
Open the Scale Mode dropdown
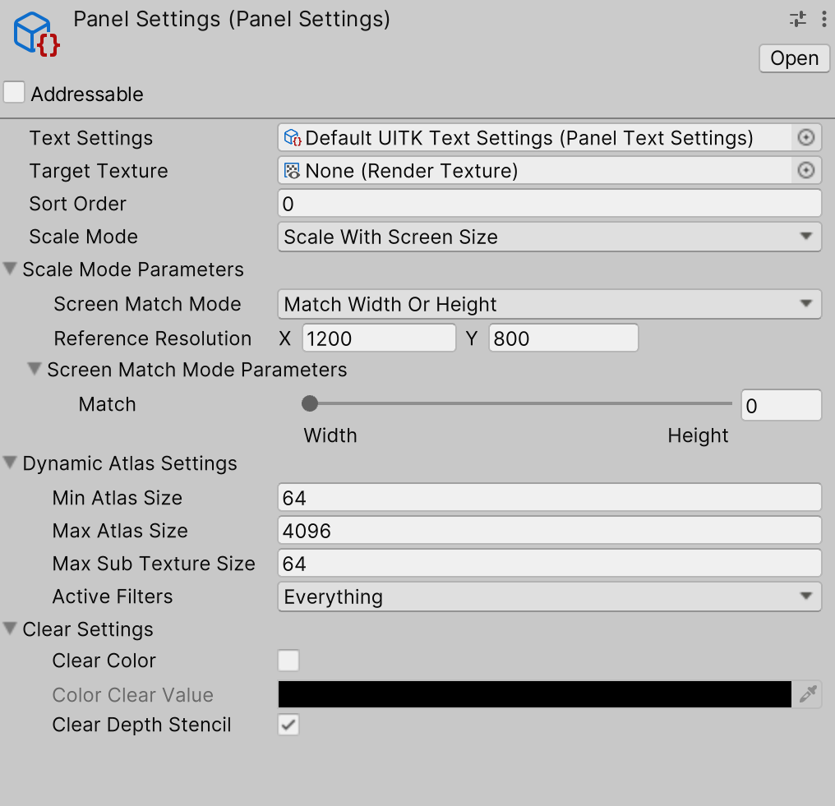click(549, 237)
